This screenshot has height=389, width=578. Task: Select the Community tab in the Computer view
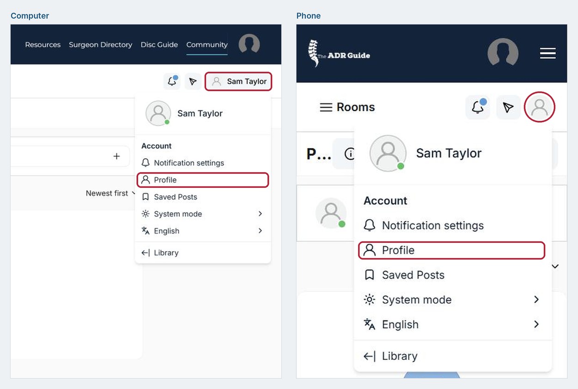pos(207,44)
